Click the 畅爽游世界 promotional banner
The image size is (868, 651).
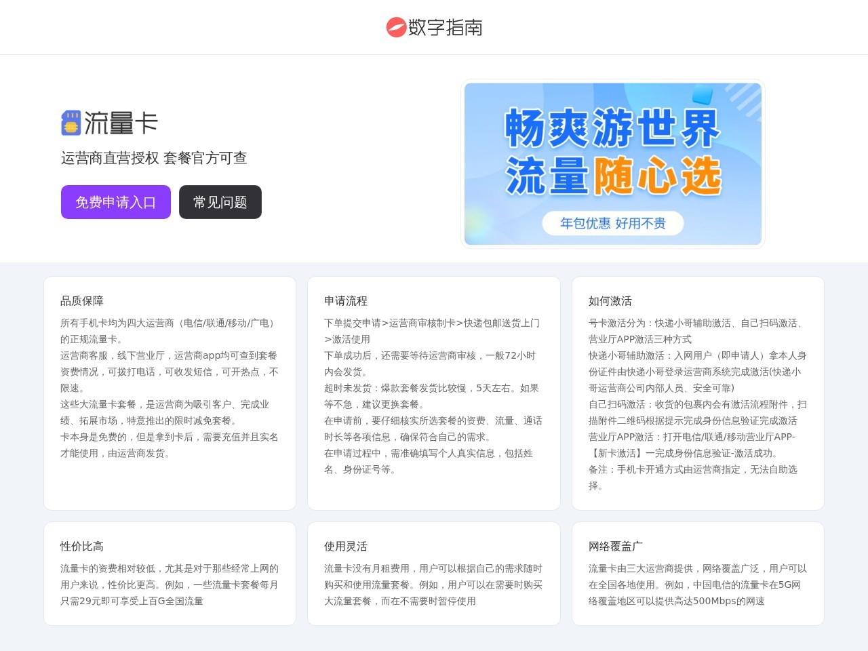(612, 164)
